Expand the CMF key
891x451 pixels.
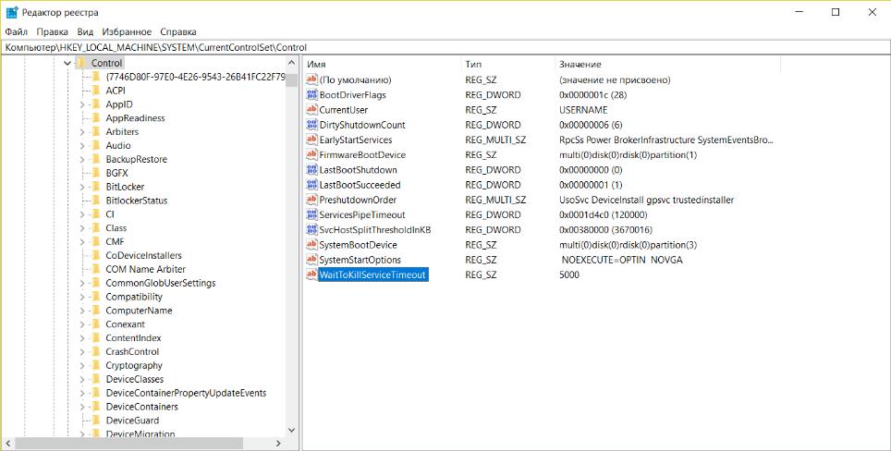(82, 242)
